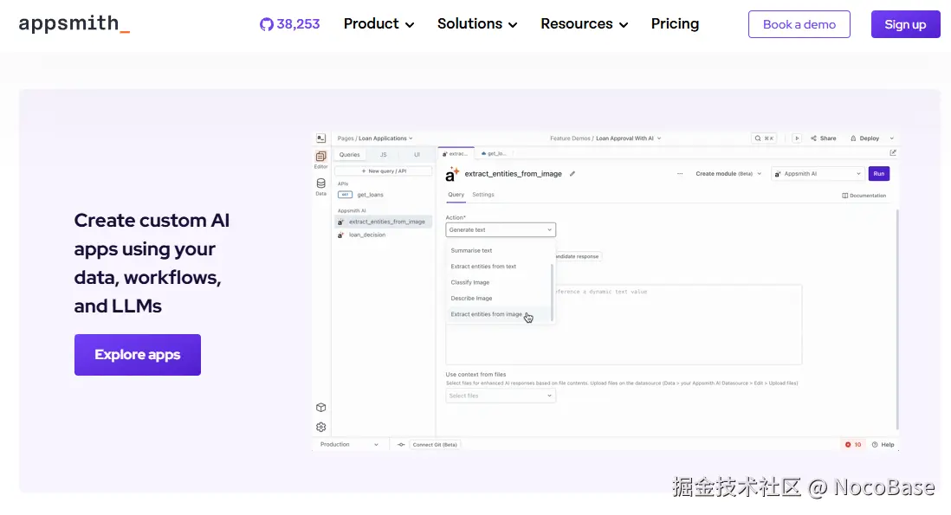The image size is (951, 515).
Task: Expand the Loan Applications page dropdown
Action: (x=385, y=138)
